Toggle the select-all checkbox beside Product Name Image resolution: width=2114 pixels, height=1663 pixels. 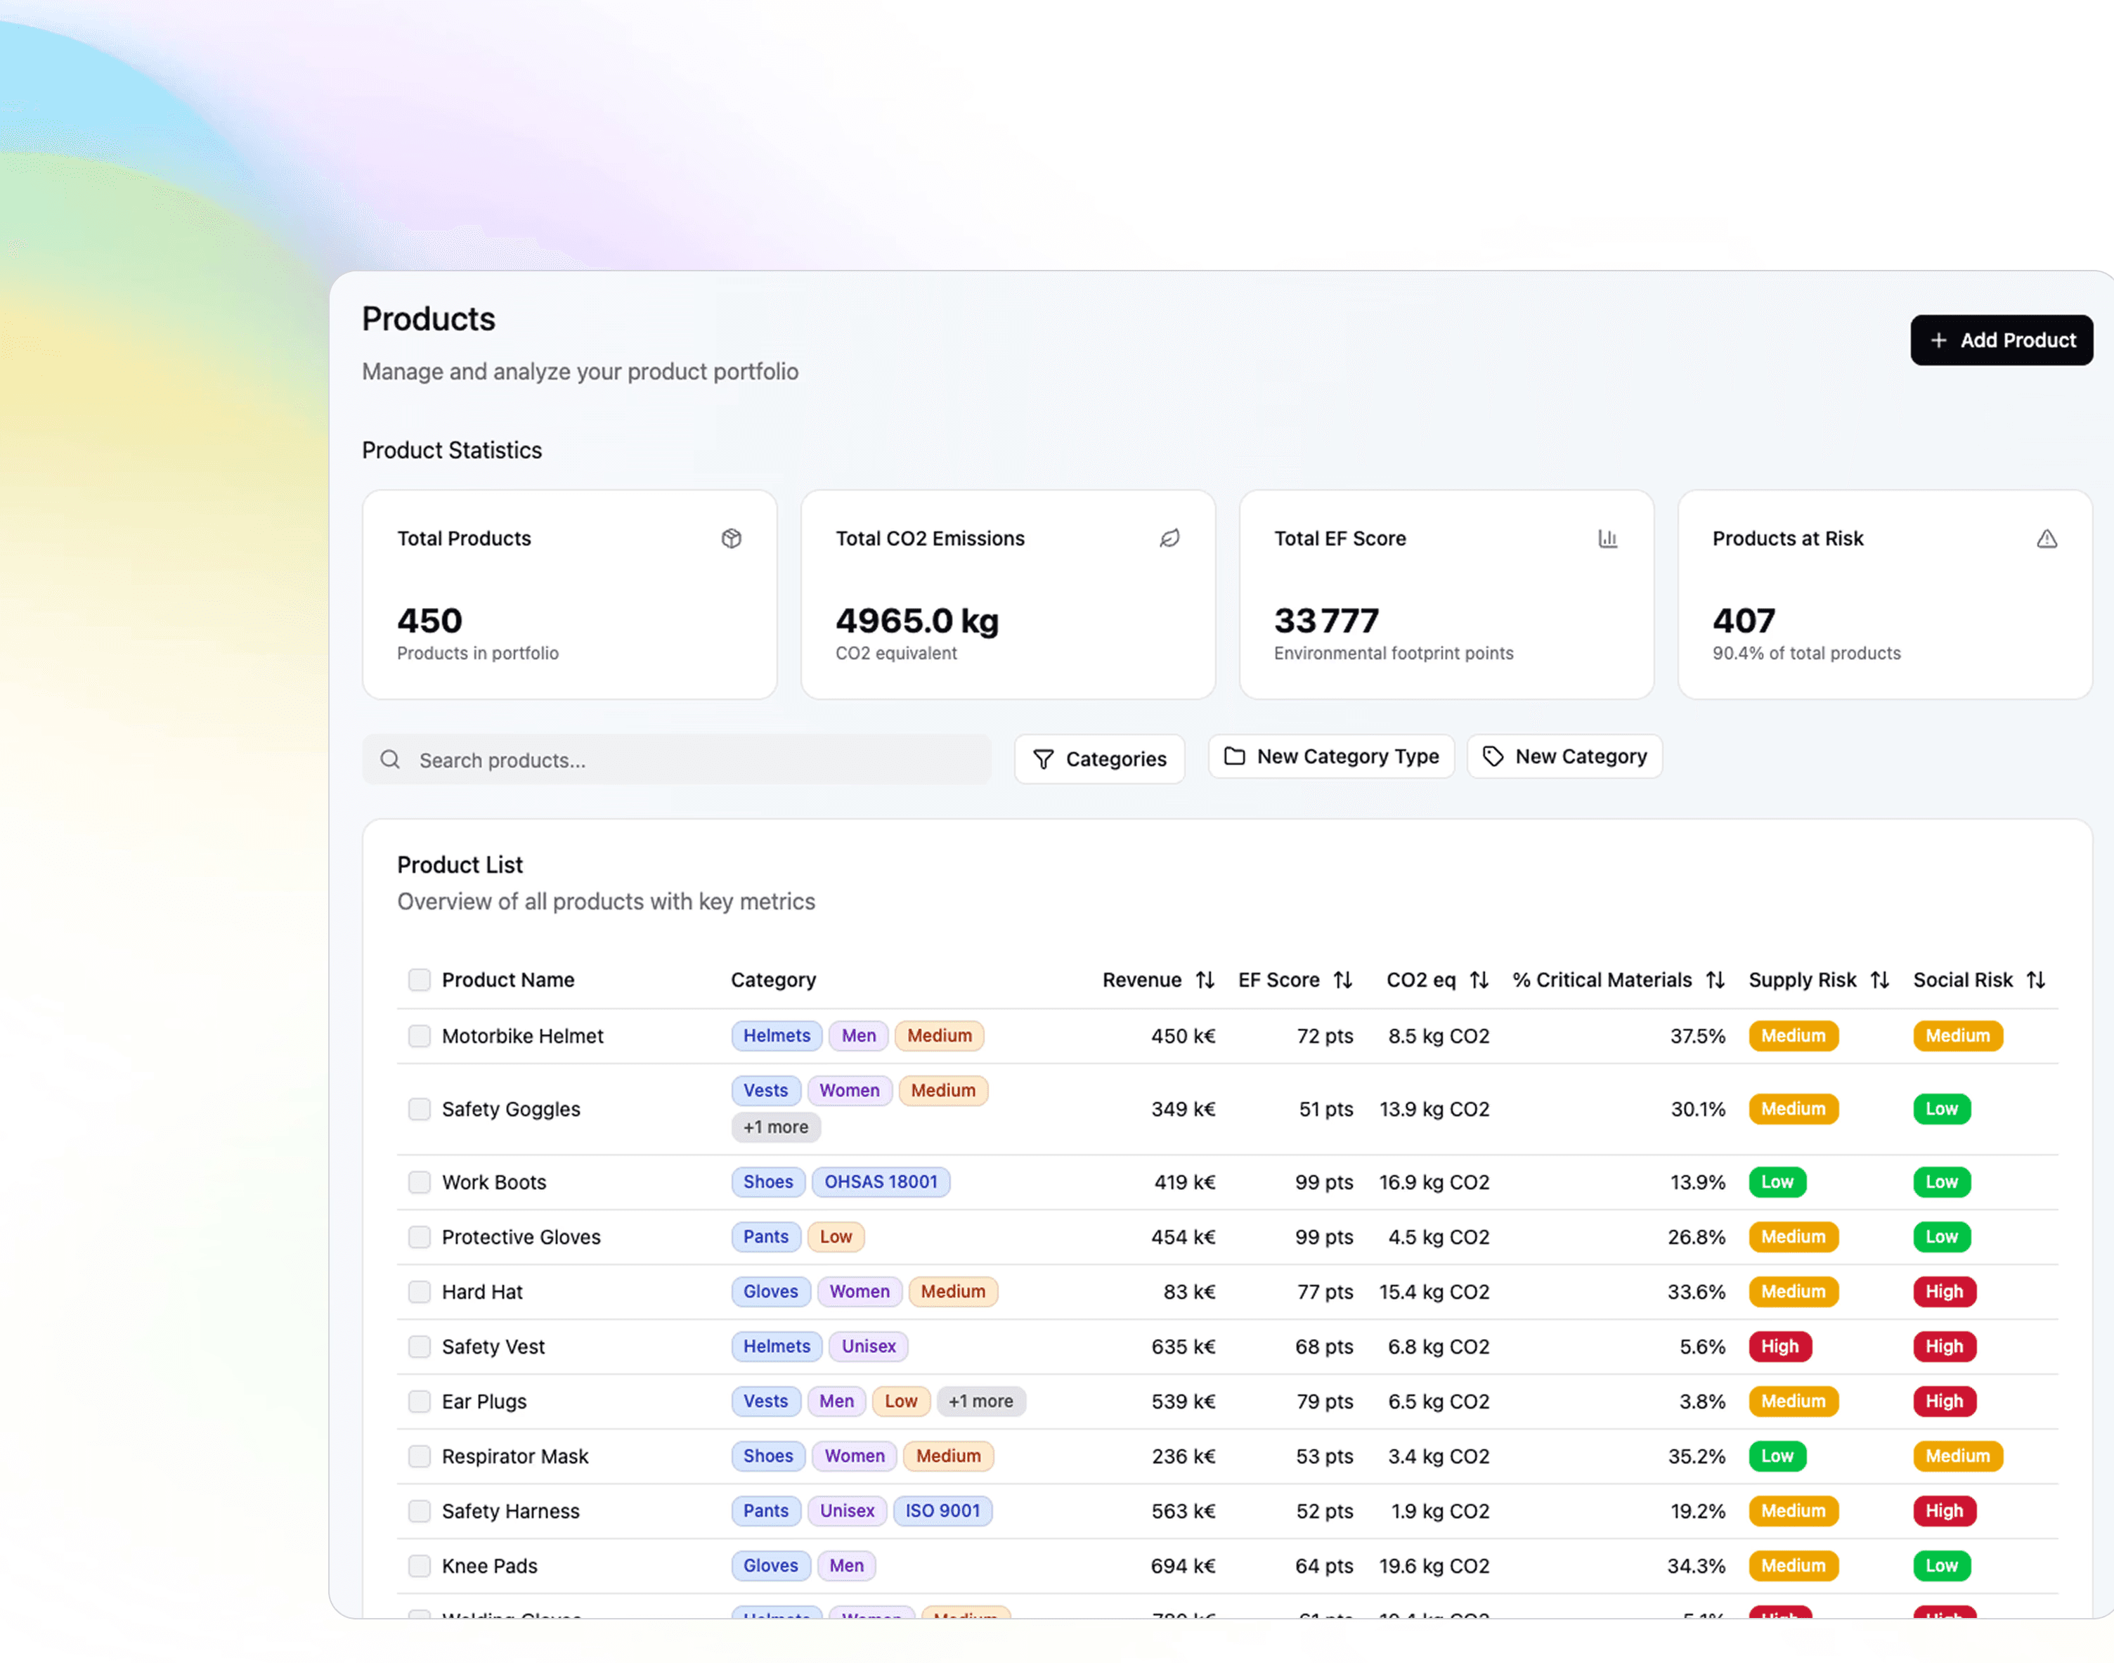[419, 980]
